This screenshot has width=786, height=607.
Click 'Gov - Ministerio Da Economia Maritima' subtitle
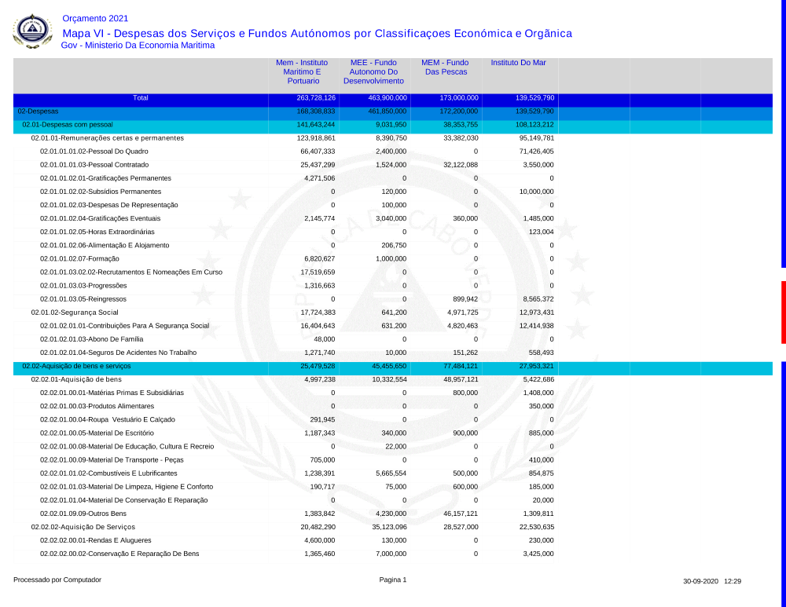[x=138, y=46]
